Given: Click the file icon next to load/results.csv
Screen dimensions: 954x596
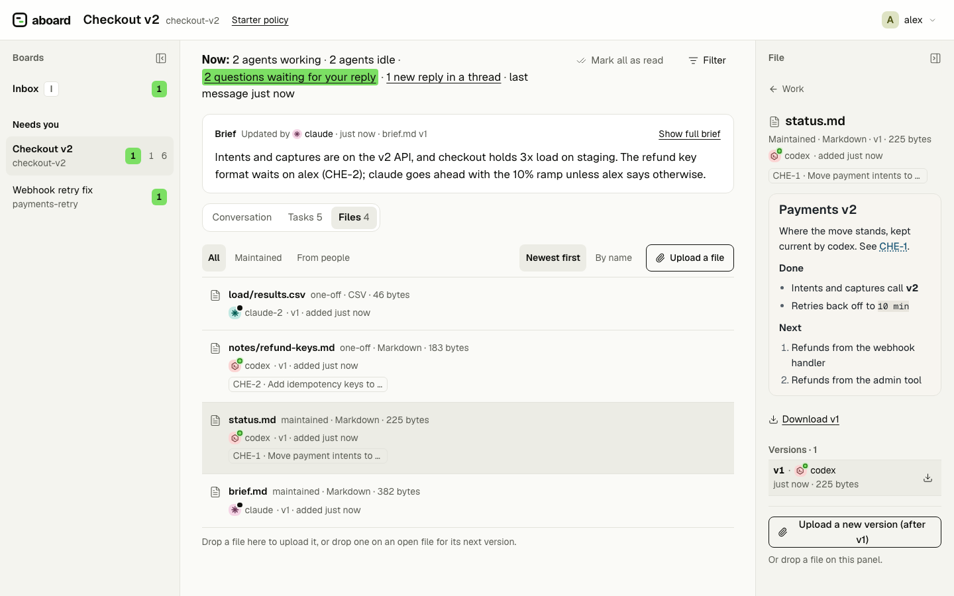Looking at the screenshot, I should pos(215,295).
